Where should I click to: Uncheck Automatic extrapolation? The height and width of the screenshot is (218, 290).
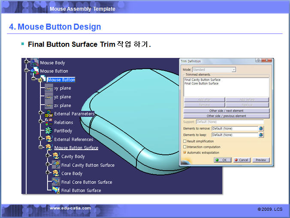[x=185, y=152]
